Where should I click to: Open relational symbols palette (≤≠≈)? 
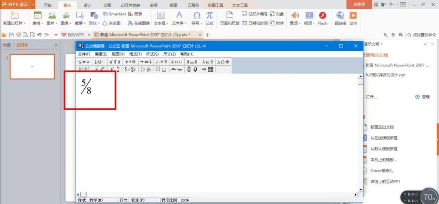click(x=84, y=62)
